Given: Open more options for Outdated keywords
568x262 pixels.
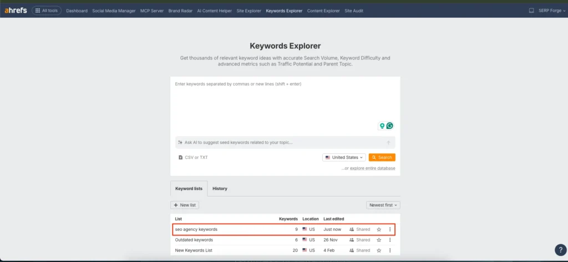Looking at the screenshot, I should click(390, 240).
